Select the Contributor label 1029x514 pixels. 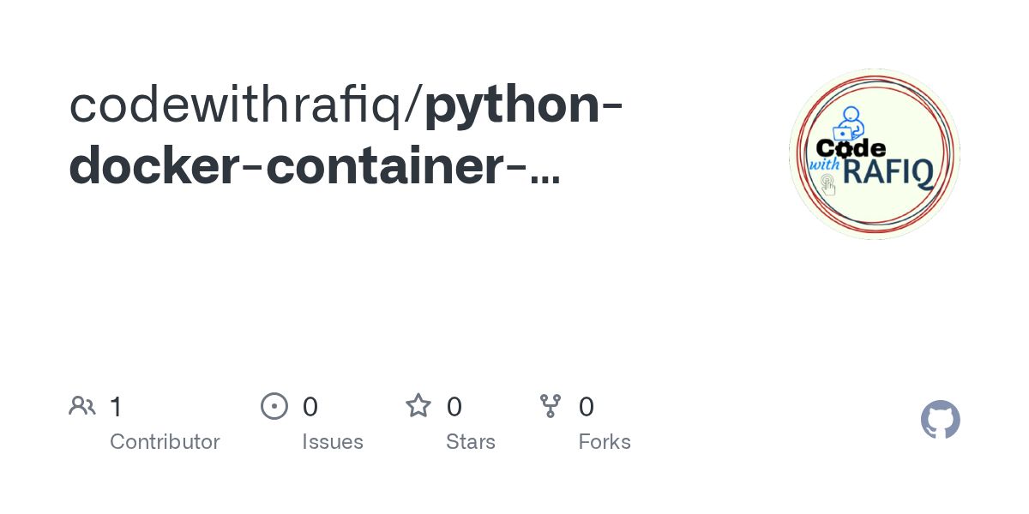coord(165,442)
